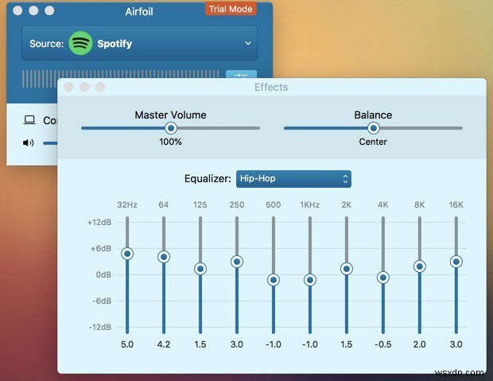
Task: Click the Center balance value label
Action: tap(373, 142)
